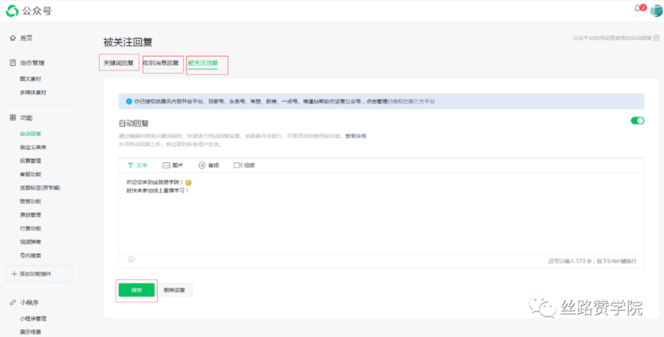The image size is (664, 337).
Task: Click the 小程序 section header
Action: [x=24, y=303]
